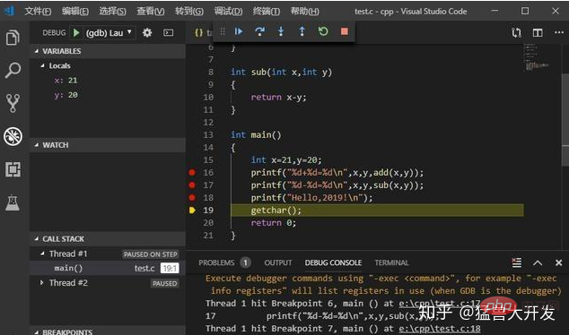
Task: Open launch.json via gear icon
Action: pos(147,32)
